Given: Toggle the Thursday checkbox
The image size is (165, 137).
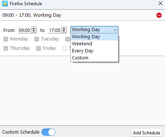Looking at the screenshot, I should (6, 48).
